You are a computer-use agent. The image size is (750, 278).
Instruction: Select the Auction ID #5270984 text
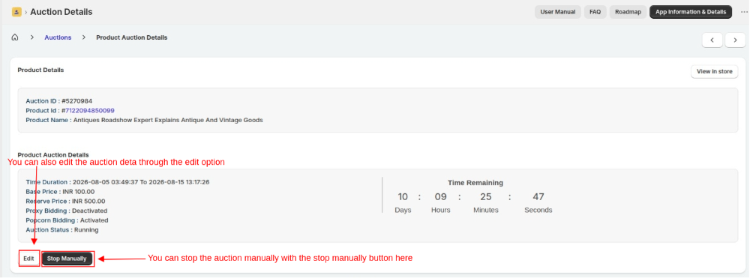[x=58, y=101]
